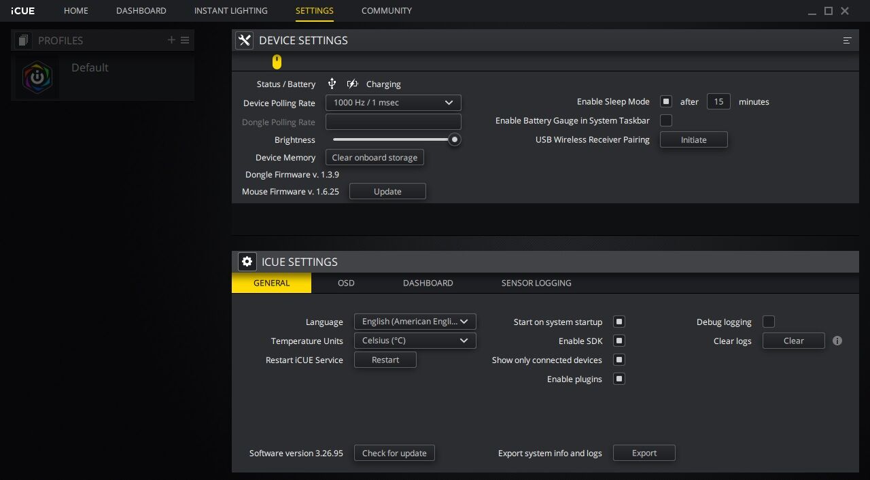Toggle the Enable Sleep Mode checkbox
This screenshot has height=480, width=870.
(666, 101)
